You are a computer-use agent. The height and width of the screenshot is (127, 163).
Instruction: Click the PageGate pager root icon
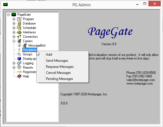(x=14, y=15)
